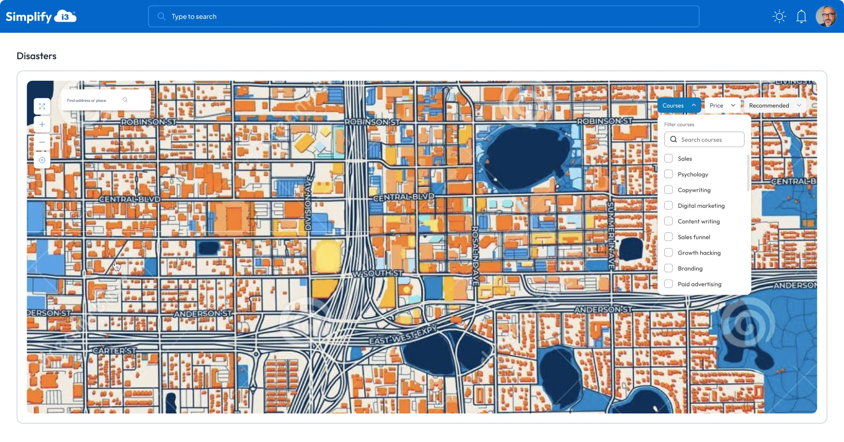
Task: Click the Simplify logo in header
Action: tap(41, 17)
